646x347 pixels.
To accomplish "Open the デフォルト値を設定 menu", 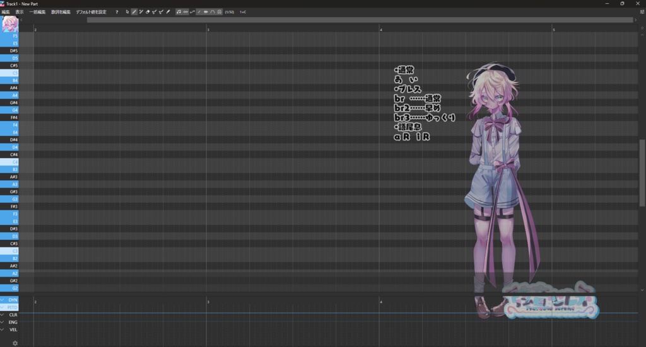I will click(x=91, y=12).
